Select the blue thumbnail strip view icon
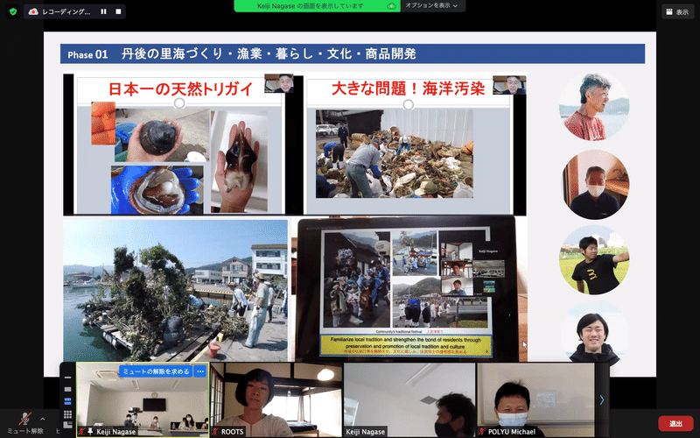Viewport: 700px width, 438px height. point(68,401)
